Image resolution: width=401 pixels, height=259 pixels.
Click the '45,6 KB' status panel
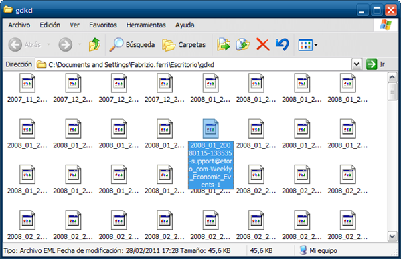click(261, 251)
